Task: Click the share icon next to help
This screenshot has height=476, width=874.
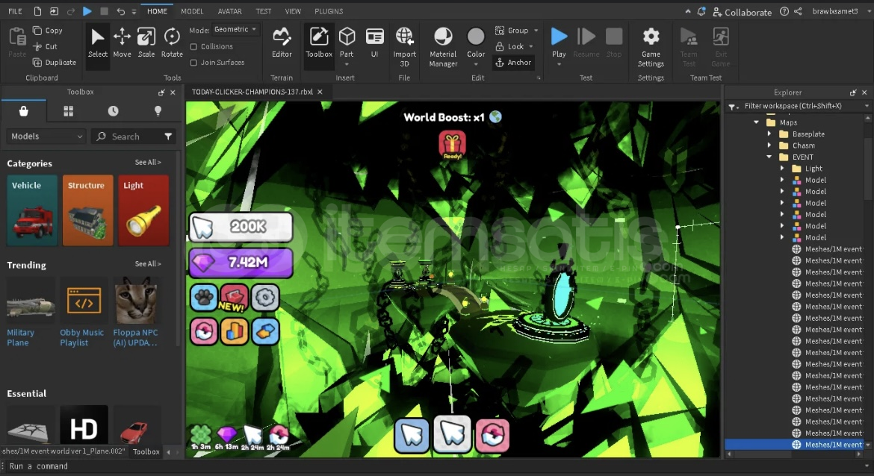Action: 799,11
